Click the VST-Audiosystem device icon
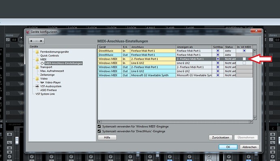The width and height of the screenshot is (280, 161). click(x=37, y=86)
